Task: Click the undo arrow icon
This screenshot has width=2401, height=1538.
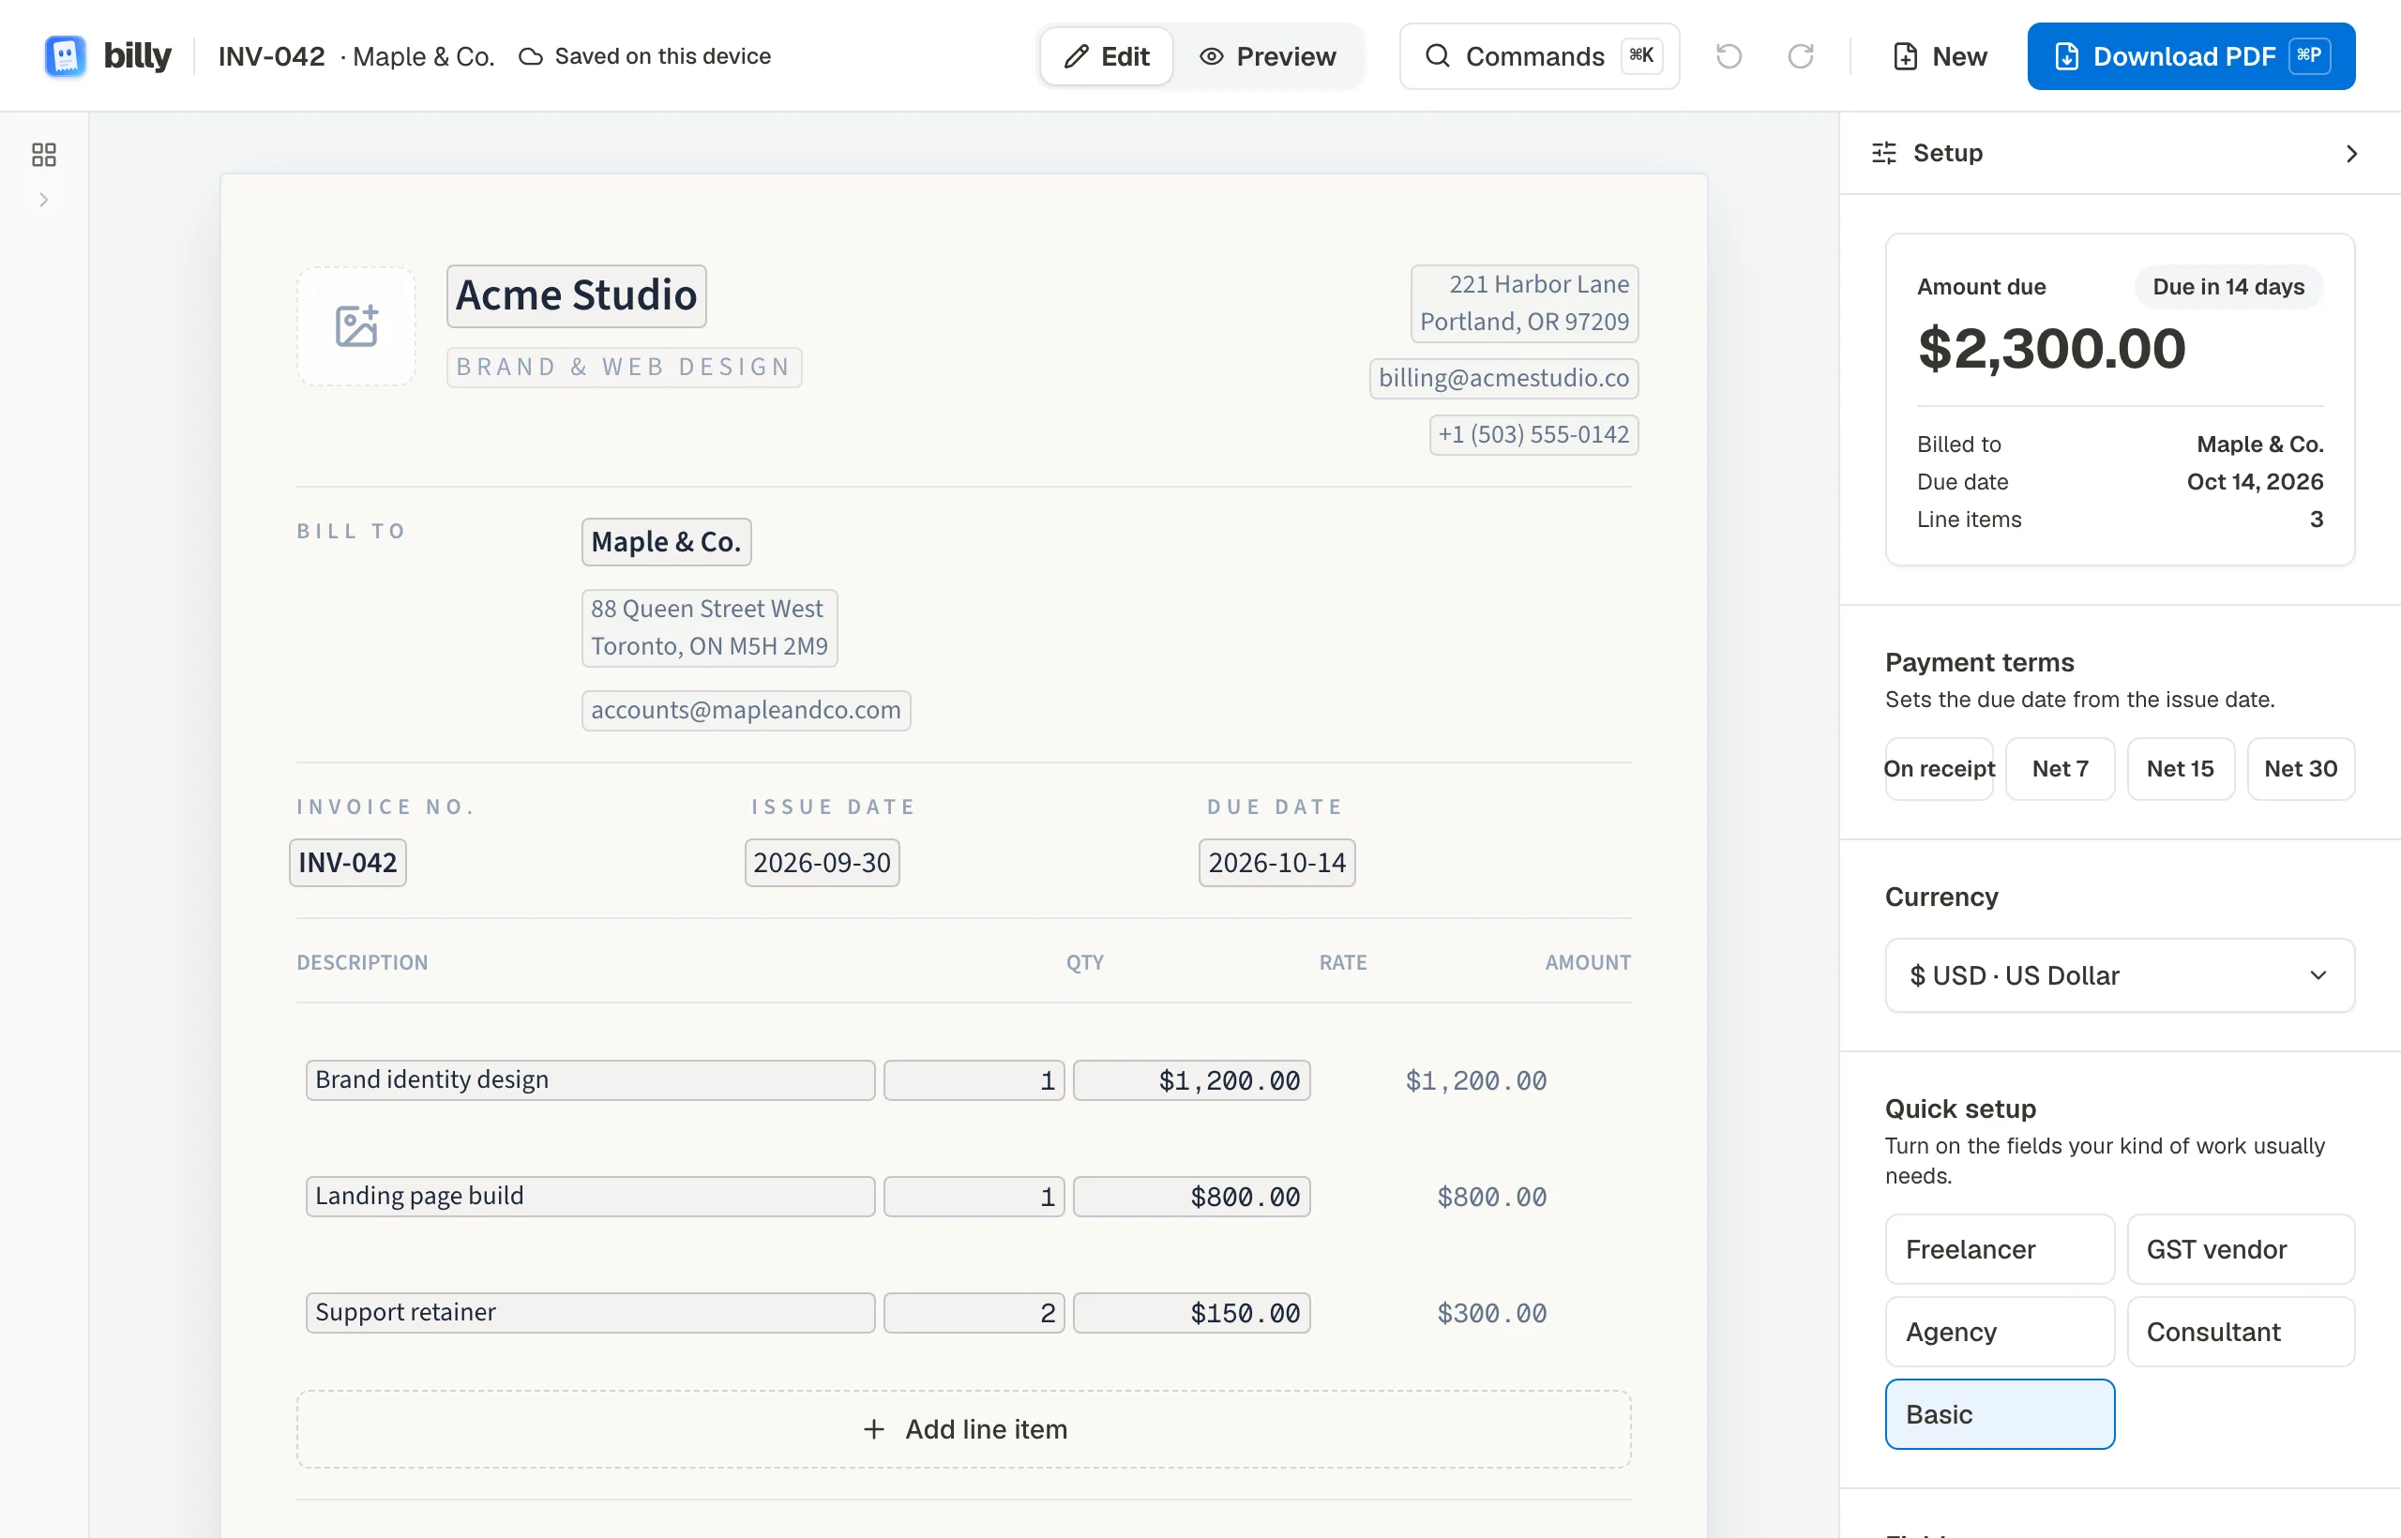Action: 1729,56
